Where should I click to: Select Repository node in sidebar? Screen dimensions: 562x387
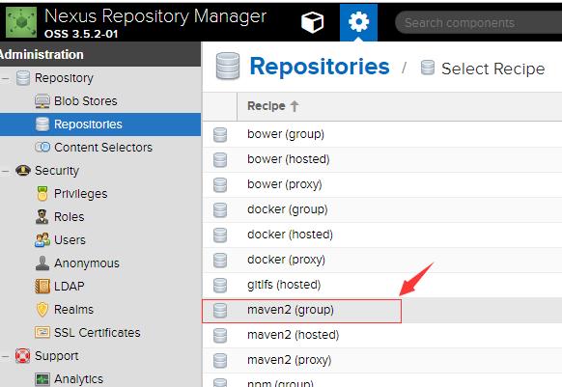click(x=64, y=78)
